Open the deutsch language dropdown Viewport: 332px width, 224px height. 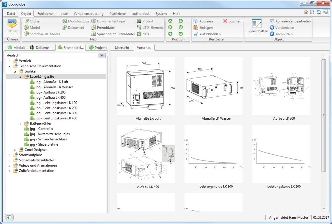click(102, 55)
